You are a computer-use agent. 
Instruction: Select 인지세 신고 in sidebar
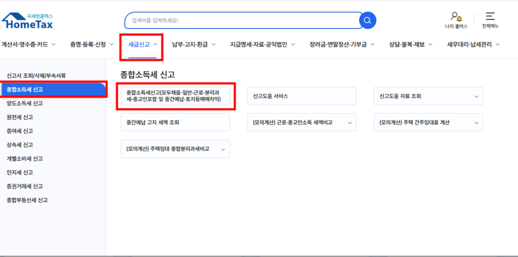point(20,173)
